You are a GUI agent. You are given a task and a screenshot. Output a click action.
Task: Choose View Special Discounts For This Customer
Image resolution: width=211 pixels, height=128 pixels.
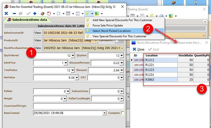tap(119, 36)
